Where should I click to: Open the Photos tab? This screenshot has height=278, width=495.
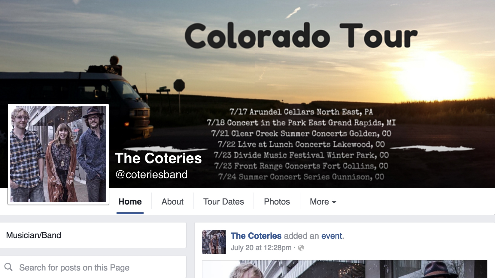(x=277, y=202)
